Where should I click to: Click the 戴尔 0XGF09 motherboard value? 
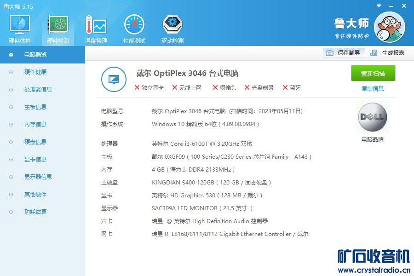[x=231, y=157]
